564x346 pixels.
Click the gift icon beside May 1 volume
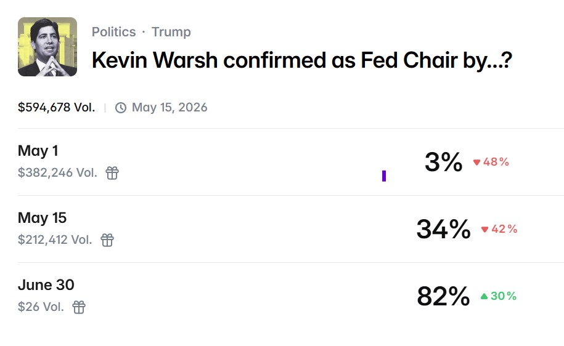click(x=112, y=173)
